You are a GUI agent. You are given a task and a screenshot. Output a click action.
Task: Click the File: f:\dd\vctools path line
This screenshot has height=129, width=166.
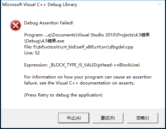coord(79,47)
